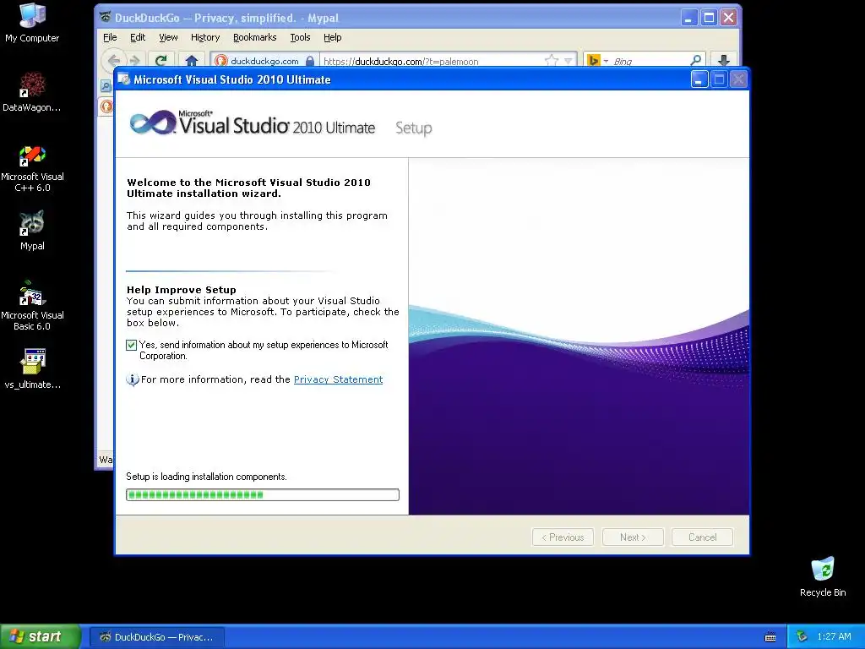Open My Computer desktop icon
865x649 pixels.
pyautogui.click(x=32, y=23)
